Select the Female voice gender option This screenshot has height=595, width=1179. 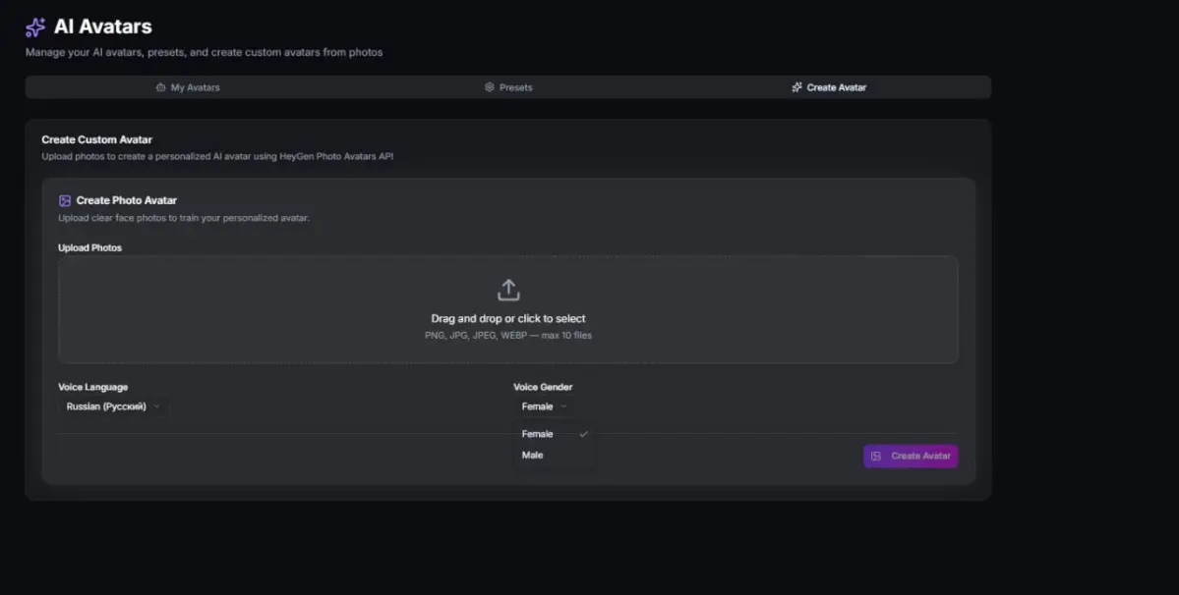pos(537,433)
